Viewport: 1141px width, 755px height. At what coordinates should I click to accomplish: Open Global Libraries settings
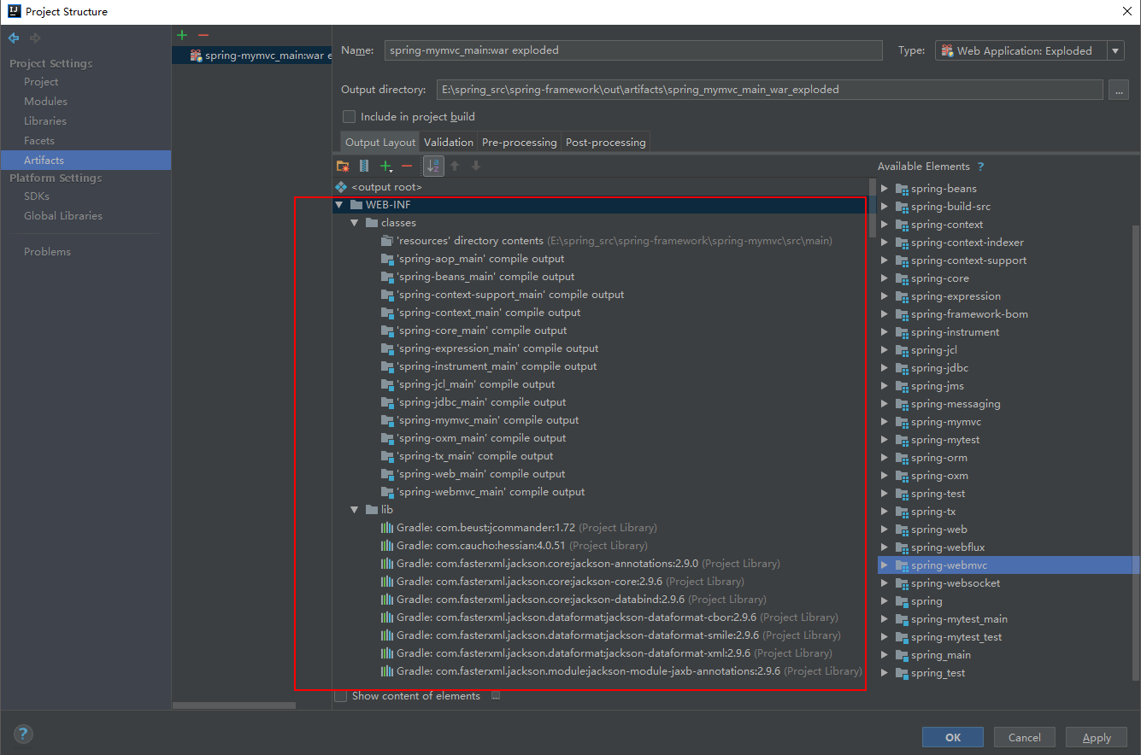pyautogui.click(x=63, y=216)
